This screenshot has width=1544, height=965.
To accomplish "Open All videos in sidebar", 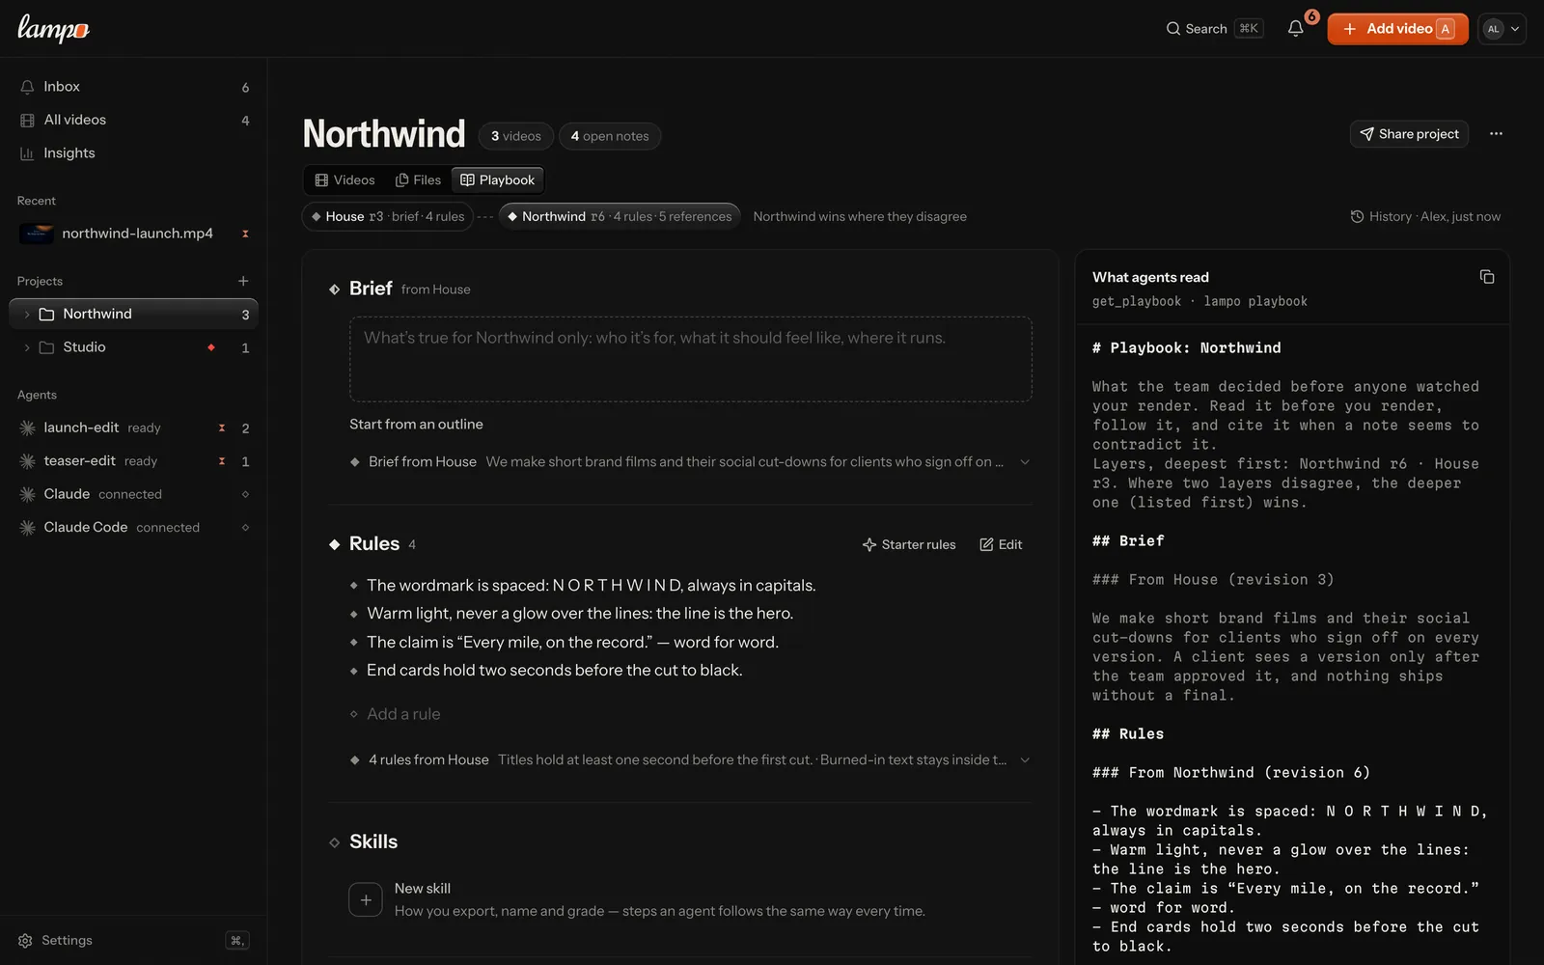I will (134, 120).
